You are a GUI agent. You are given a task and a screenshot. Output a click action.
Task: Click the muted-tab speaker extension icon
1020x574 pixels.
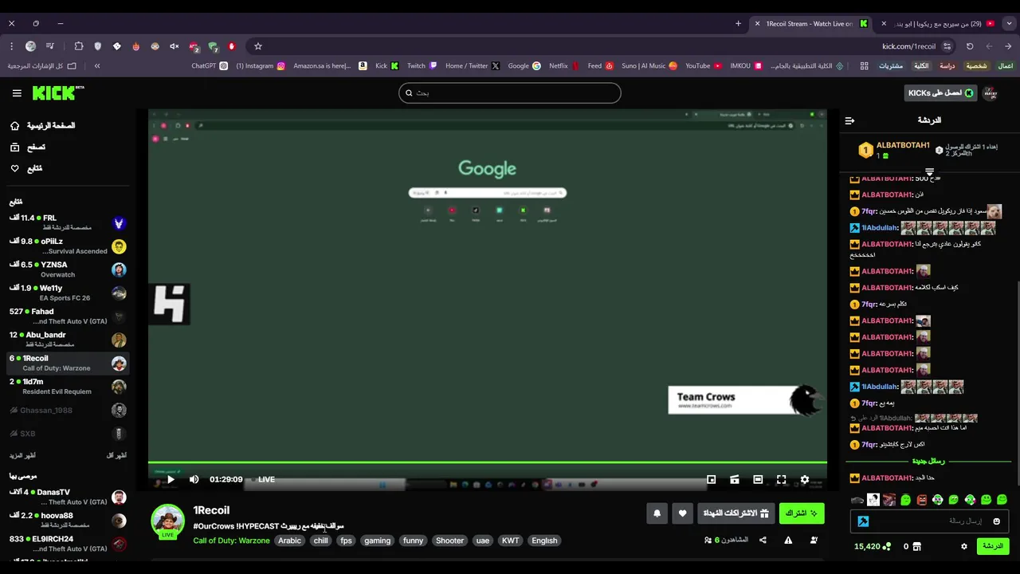coord(174,46)
